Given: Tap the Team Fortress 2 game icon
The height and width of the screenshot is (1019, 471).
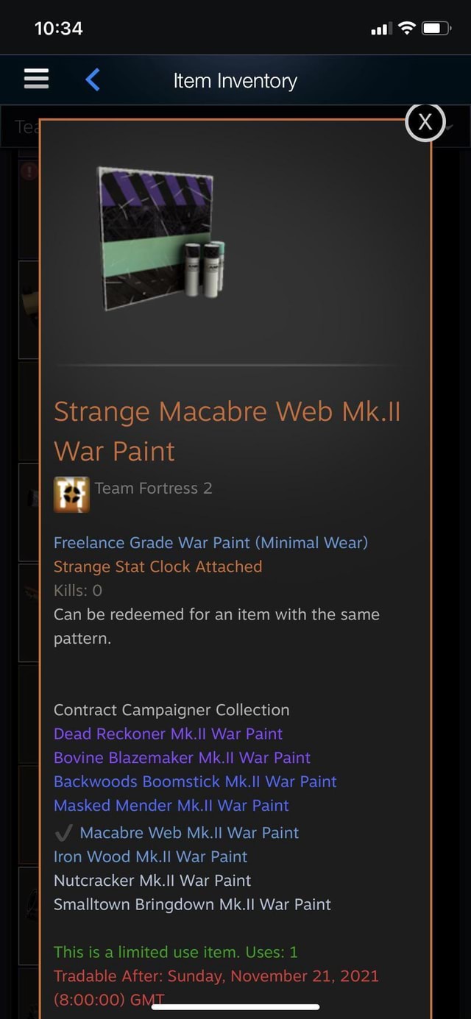Looking at the screenshot, I should point(71,494).
